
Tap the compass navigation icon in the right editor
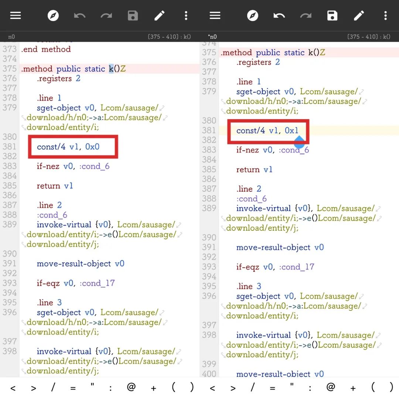[x=253, y=16]
